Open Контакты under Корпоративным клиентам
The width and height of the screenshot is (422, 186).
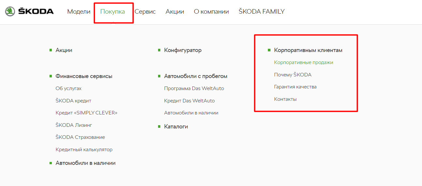(285, 99)
